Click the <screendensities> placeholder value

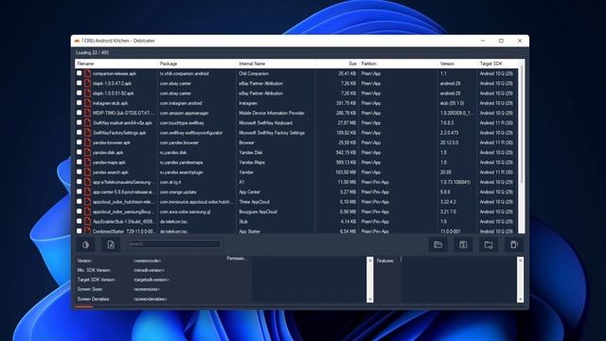coord(151,299)
